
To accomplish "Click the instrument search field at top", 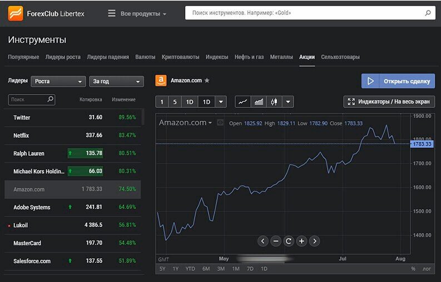I will tap(310, 13).
